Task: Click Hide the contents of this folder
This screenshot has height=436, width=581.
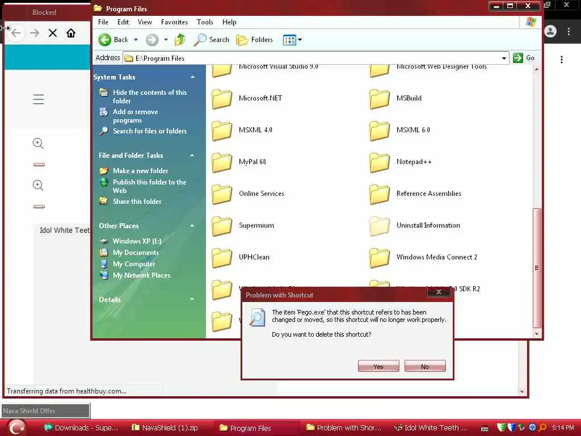Action: [149, 97]
